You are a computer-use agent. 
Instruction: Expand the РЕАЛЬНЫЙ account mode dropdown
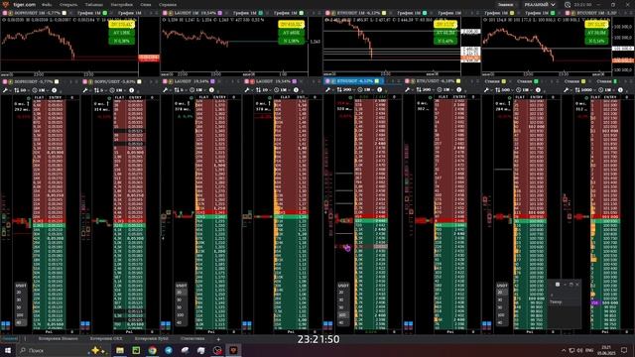point(540,4)
